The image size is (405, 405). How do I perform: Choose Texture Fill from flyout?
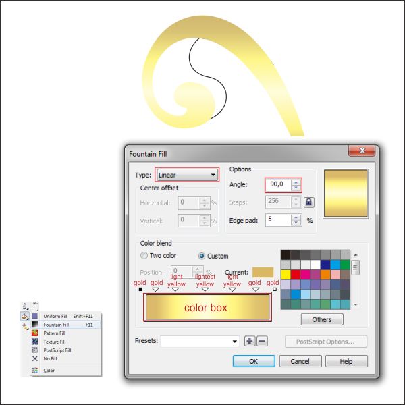[x=54, y=342]
